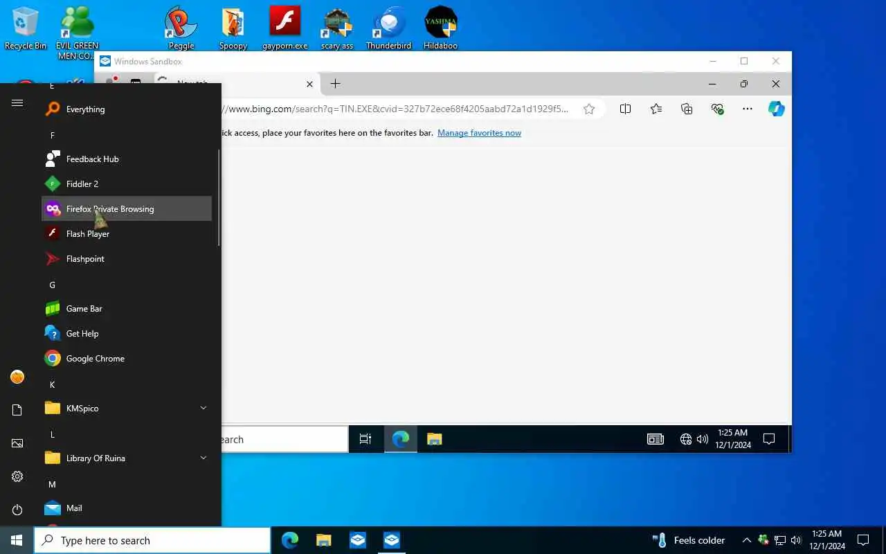Screen dimensions: 886x554
Task: Select Spoopy desktop icon
Action: point(233,28)
